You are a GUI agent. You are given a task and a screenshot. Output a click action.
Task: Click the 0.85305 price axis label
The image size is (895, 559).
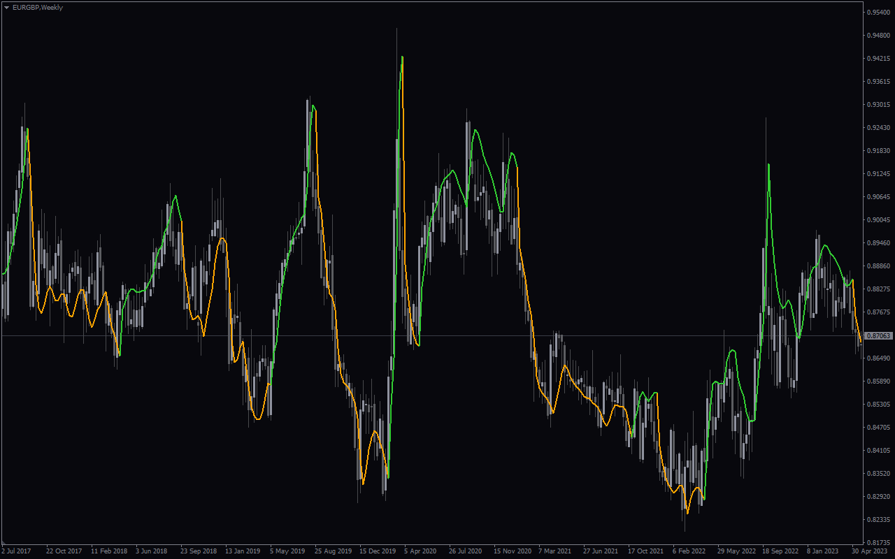[879, 405]
